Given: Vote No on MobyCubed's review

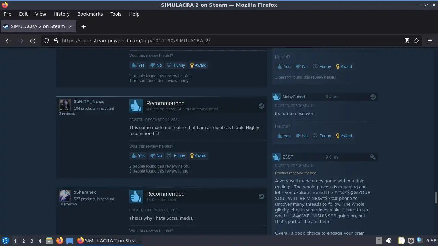Looking at the screenshot, I should click(x=301, y=136).
